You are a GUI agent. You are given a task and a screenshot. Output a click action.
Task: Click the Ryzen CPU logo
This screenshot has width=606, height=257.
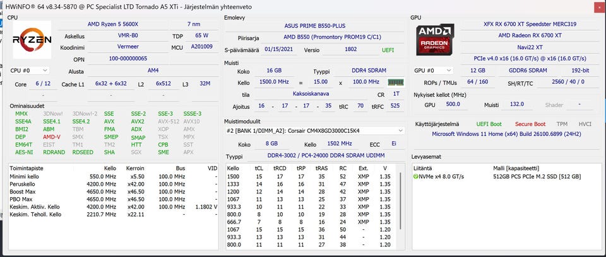(x=32, y=40)
